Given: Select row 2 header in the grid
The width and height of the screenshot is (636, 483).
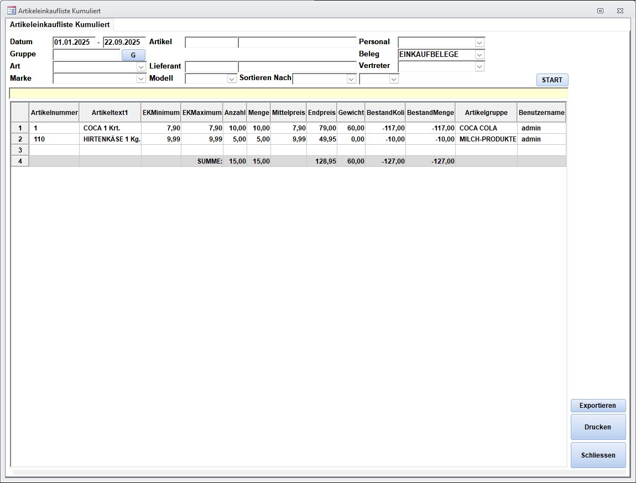Looking at the screenshot, I should pos(20,139).
